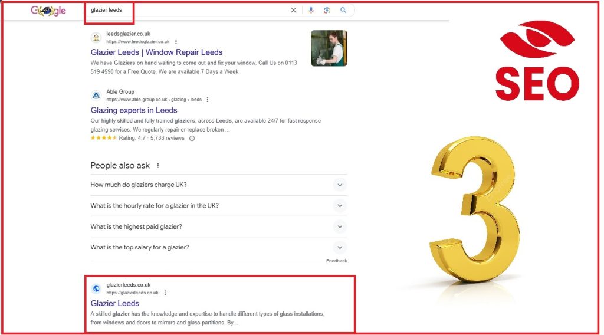Expand 'What is the top salary for a glazier?'
Image resolution: width=604 pixels, height=335 pixels.
219,247
